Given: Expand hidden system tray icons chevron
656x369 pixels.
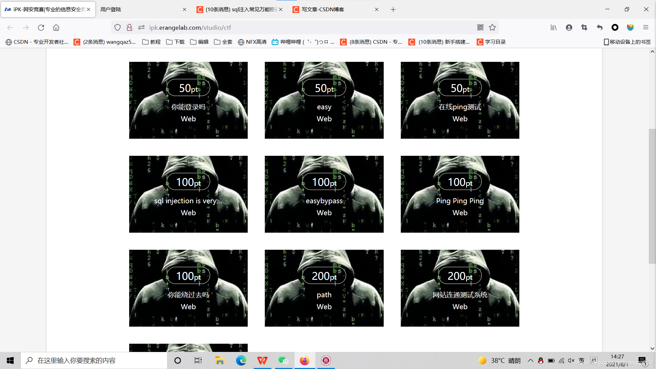Looking at the screenshot, I should pos(530,360).
